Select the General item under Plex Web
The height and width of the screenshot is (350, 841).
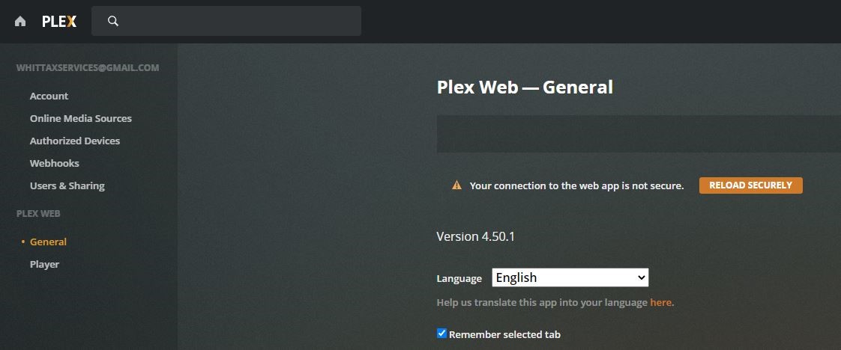48,242
